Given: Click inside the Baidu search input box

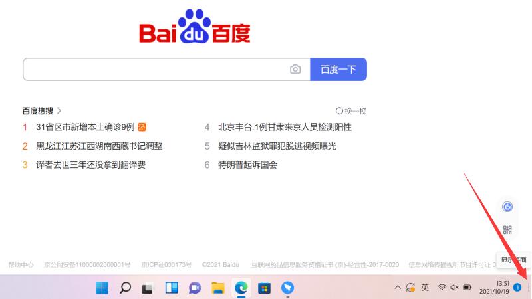Looking at the screenshot, I should pos(153,69).
